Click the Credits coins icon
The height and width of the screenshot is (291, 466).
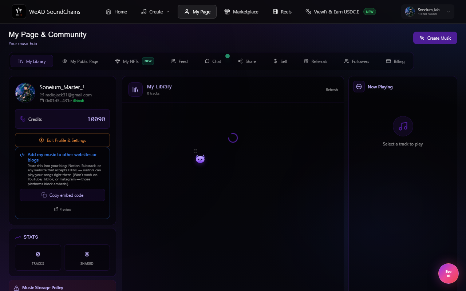pos(23,119)
